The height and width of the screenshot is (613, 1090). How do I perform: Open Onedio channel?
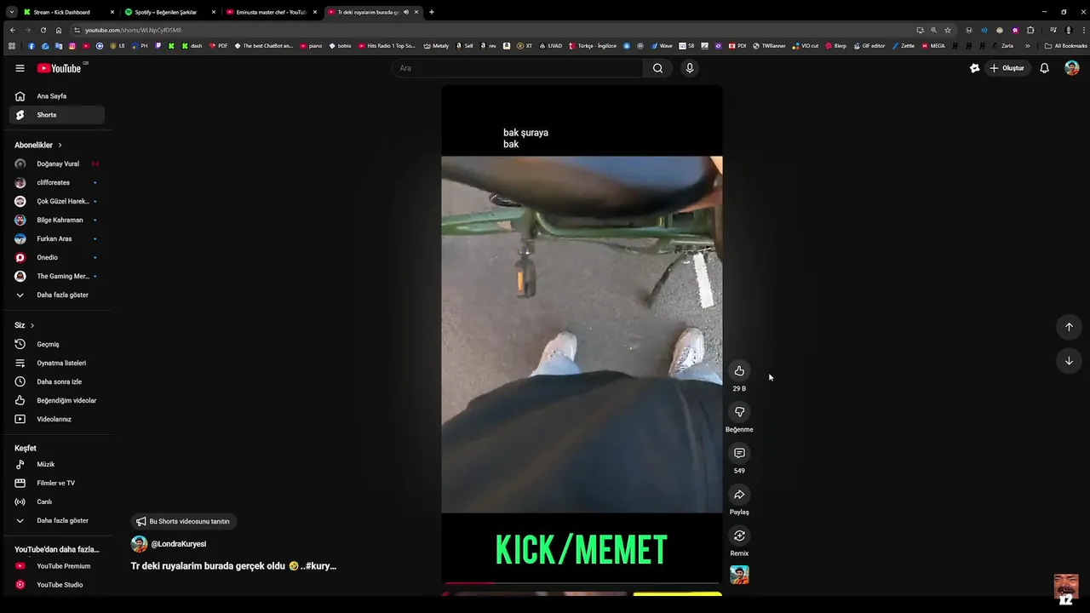point(57,257)
